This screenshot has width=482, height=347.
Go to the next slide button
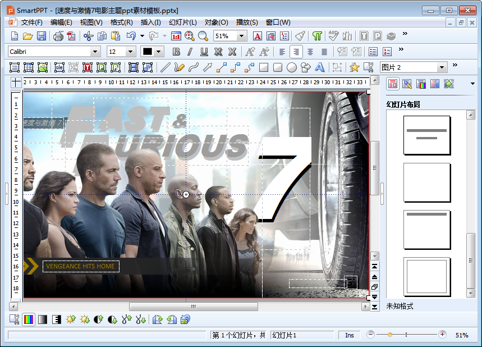point(374,297)
